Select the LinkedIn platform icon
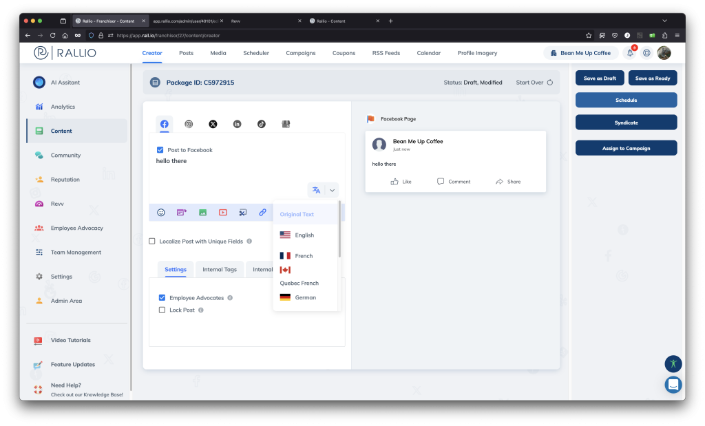Image resolution: width=705 pixels, height=426 pixels. tap(237, 124)
